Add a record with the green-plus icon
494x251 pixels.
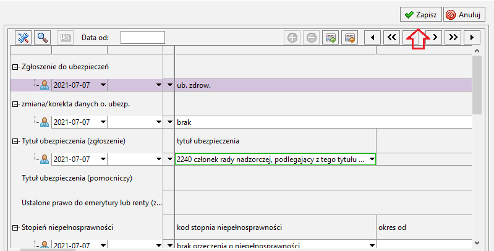[331, 38]
